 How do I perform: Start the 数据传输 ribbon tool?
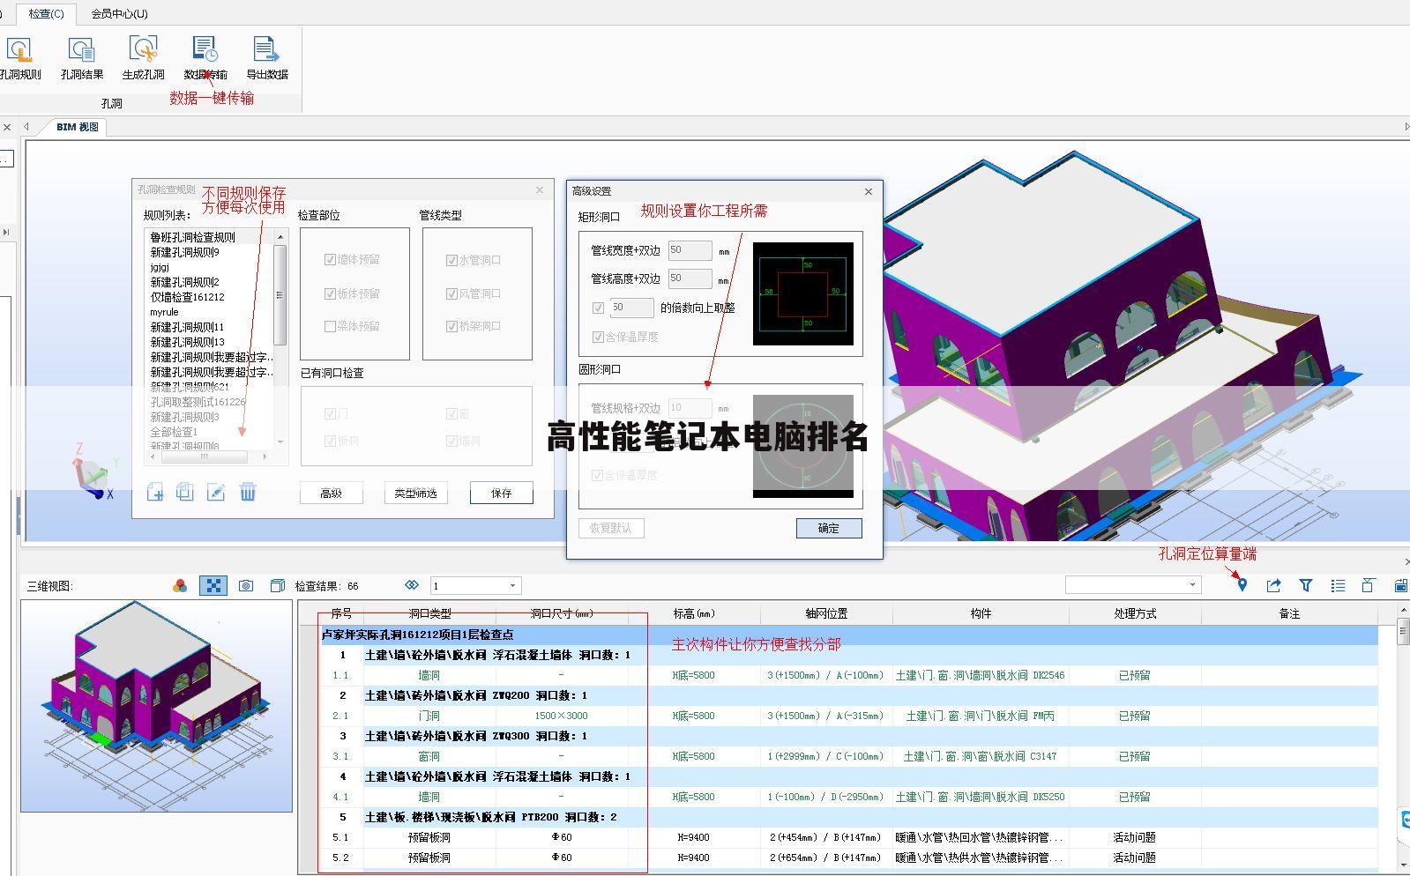tap(205, 58)
